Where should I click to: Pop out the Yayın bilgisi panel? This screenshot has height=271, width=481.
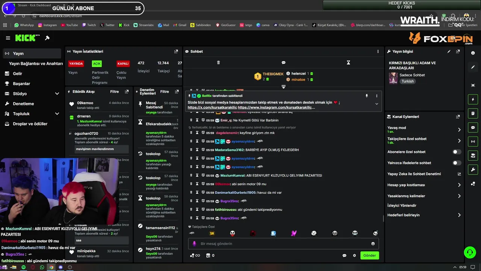pyautogui.click(x=458, y=52)
